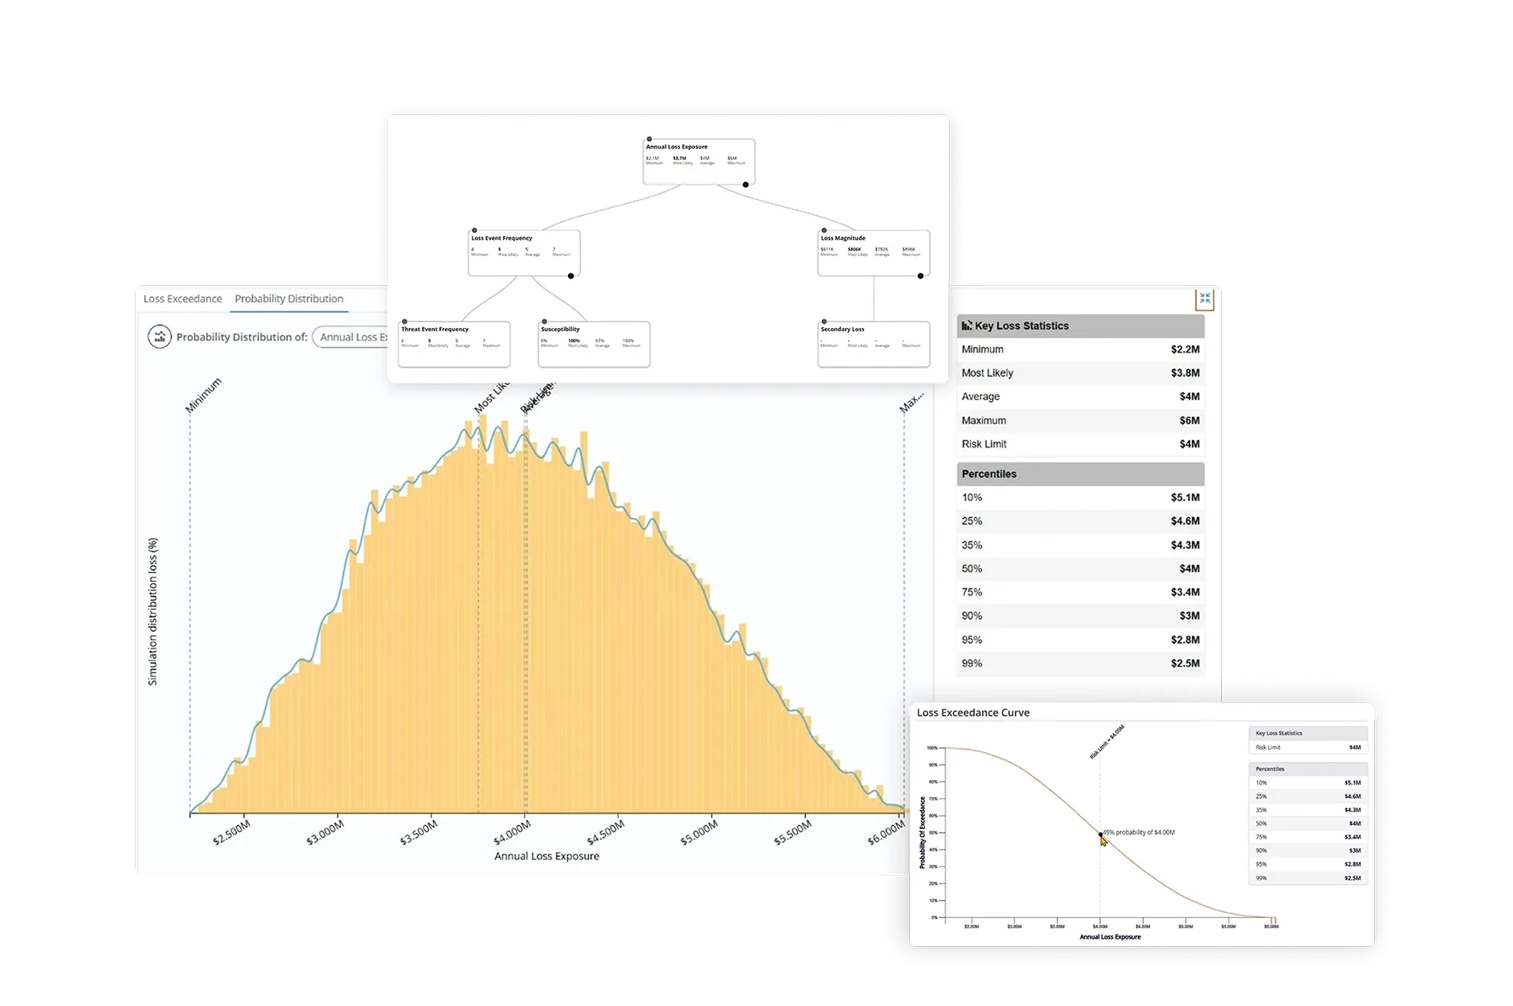Select the Probability Distribution tab

pos(289,299)
